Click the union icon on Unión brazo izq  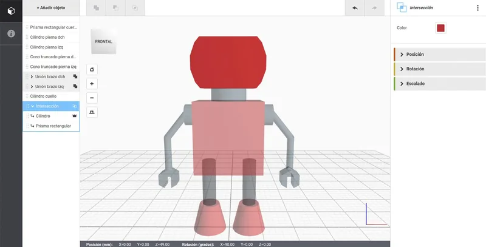tap(75, 86)
